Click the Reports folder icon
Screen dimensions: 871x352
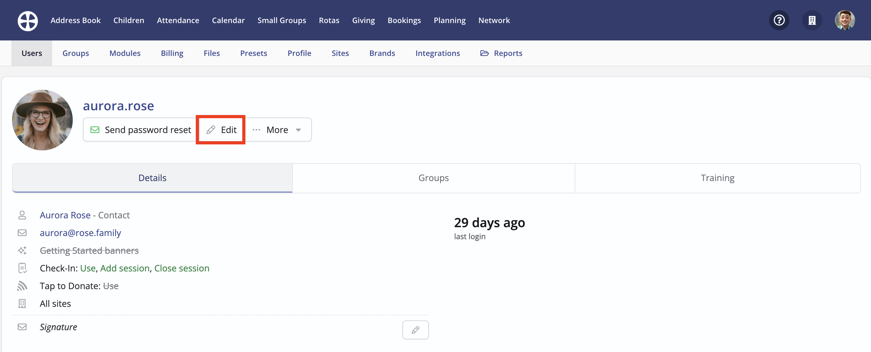tap(484, 53)
